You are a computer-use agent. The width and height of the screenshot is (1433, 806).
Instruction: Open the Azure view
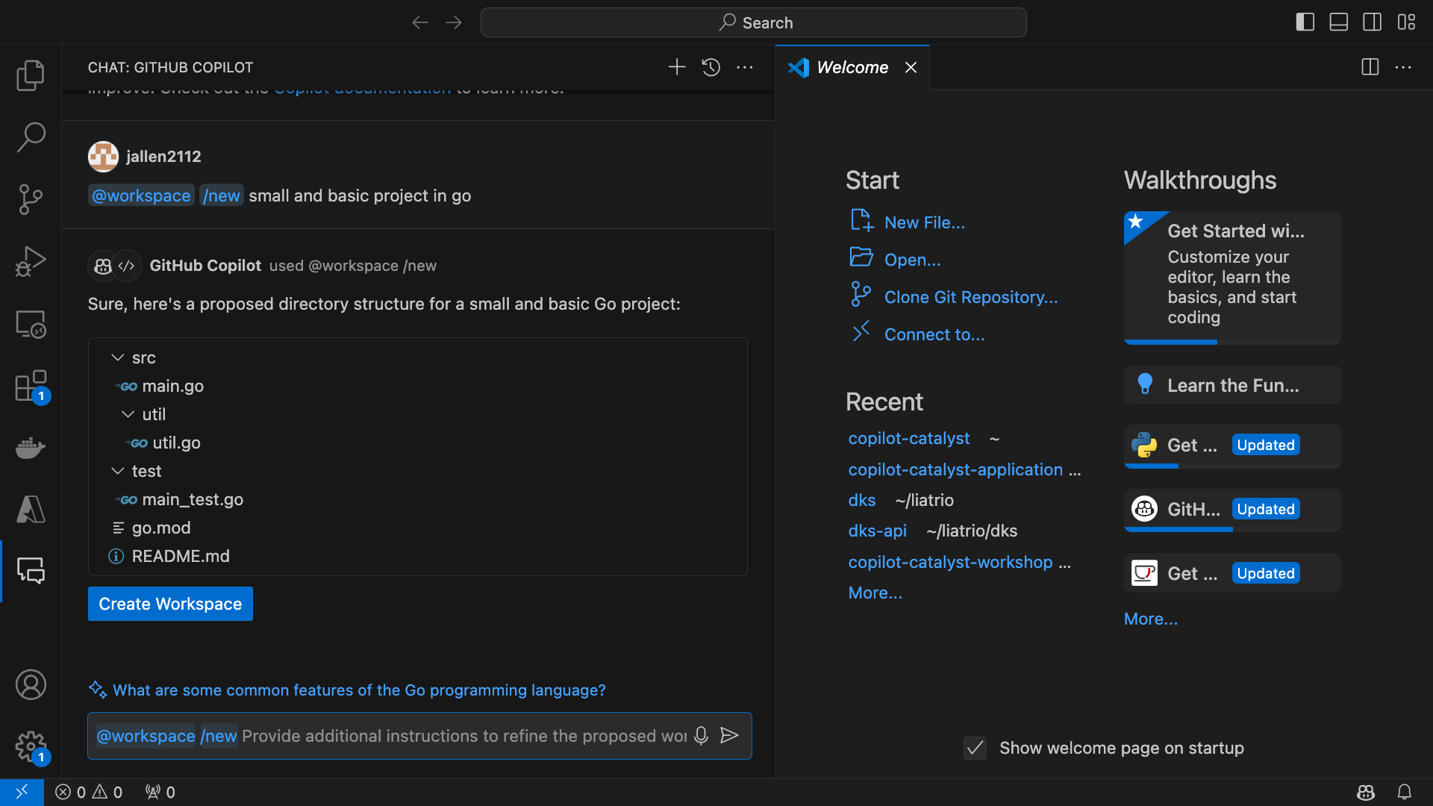[31, 510]
